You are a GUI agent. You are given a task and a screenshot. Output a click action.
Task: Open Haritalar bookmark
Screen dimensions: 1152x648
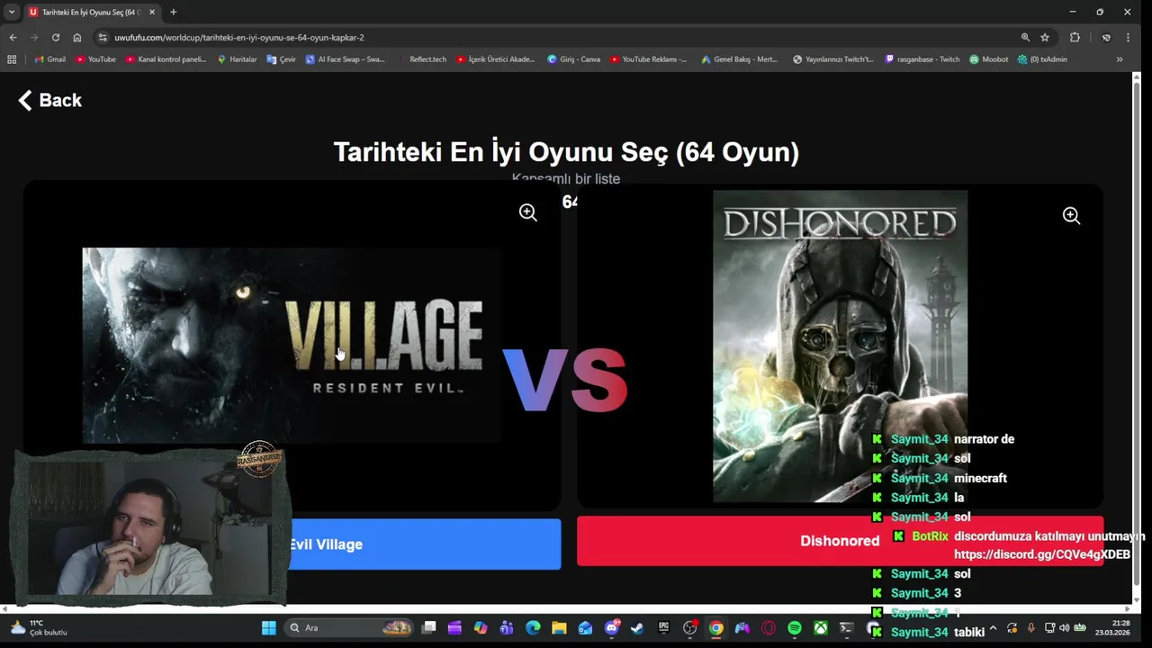click(x=237, y=59)
